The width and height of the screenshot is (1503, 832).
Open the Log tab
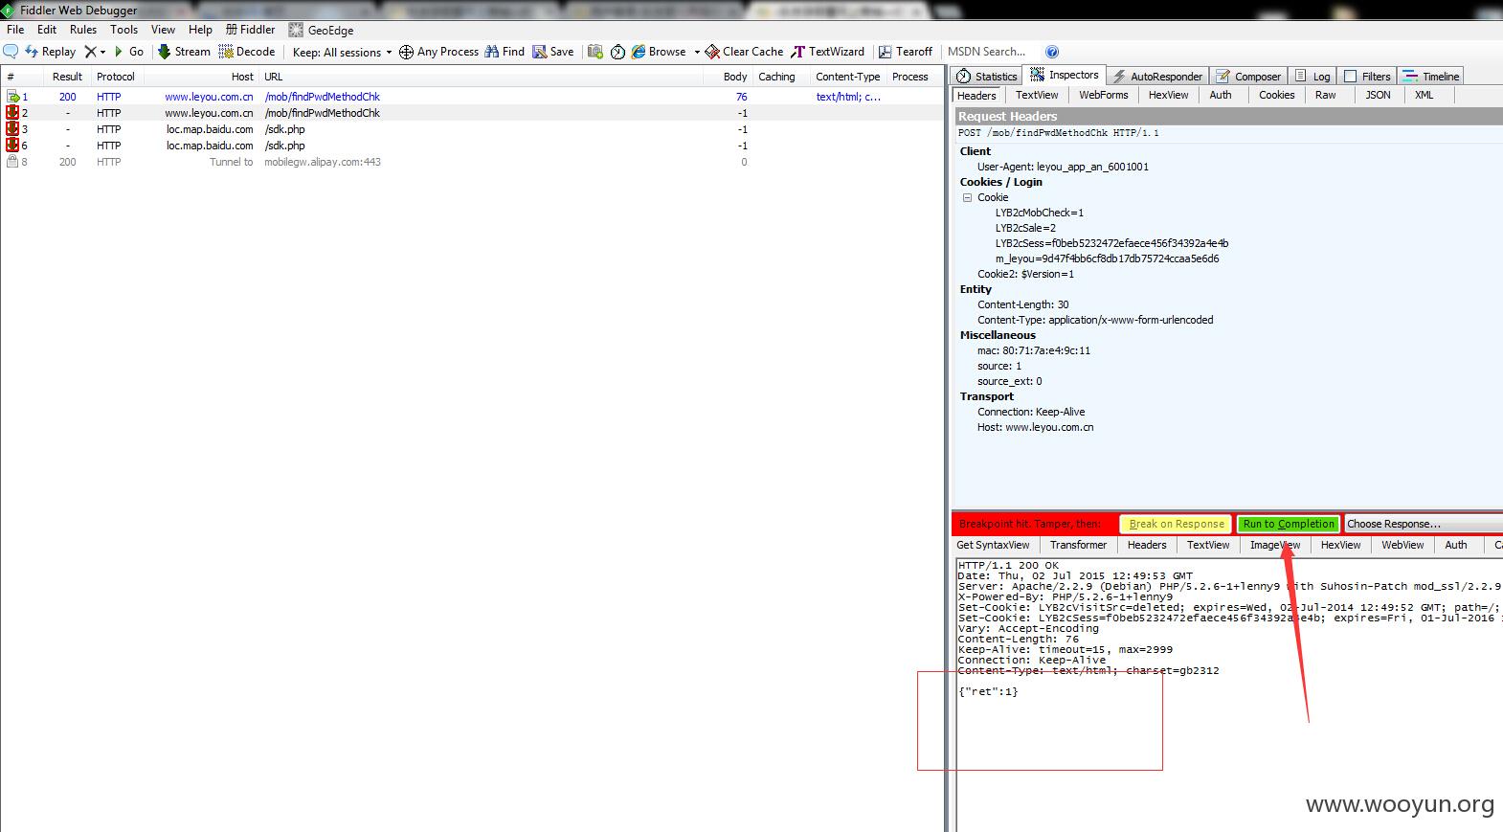click(1312, 77)
